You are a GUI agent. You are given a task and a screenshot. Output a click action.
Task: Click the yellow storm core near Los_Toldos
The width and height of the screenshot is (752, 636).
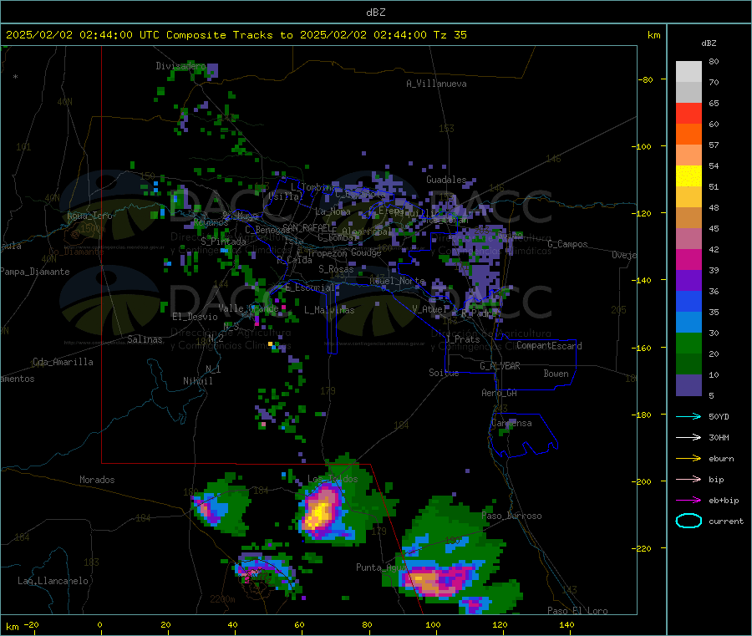(320, 514)
